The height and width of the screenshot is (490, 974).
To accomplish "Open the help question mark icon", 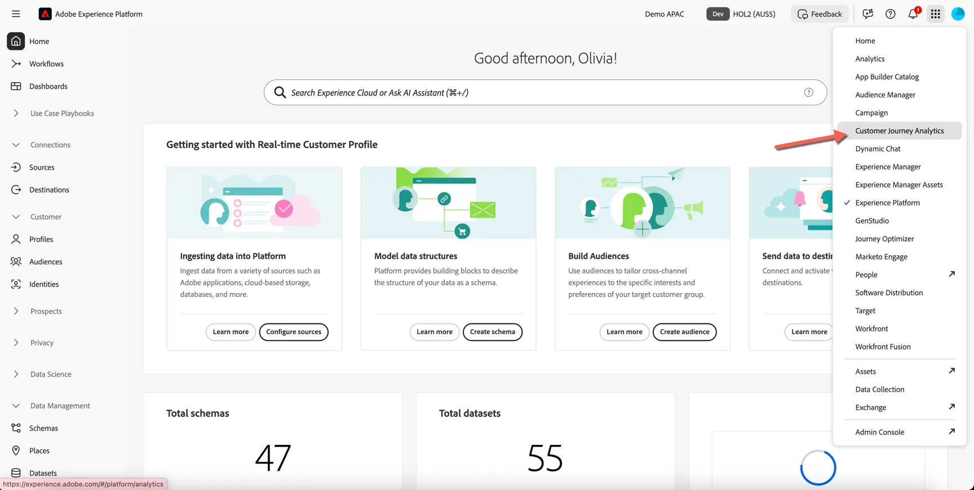I will coord(890,14).
